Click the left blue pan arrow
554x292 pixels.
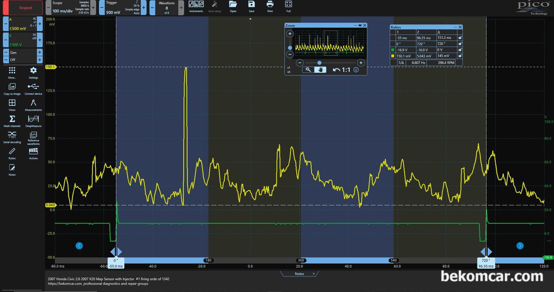click(x=79, y=246)
